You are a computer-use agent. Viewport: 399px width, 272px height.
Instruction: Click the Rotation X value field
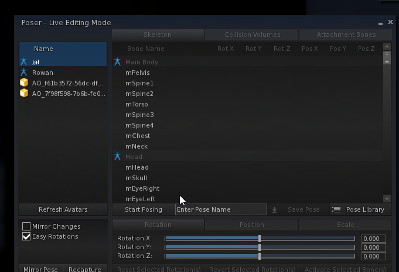374,239
